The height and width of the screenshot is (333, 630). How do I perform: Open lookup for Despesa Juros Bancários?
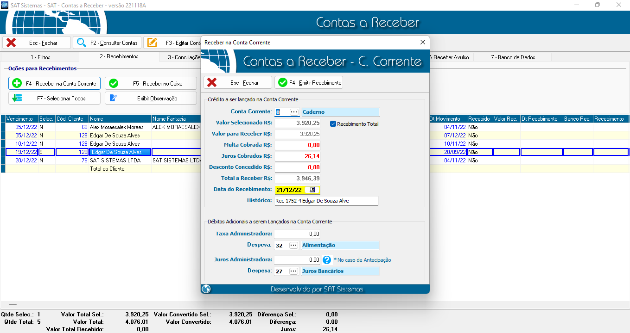point(293,271)
